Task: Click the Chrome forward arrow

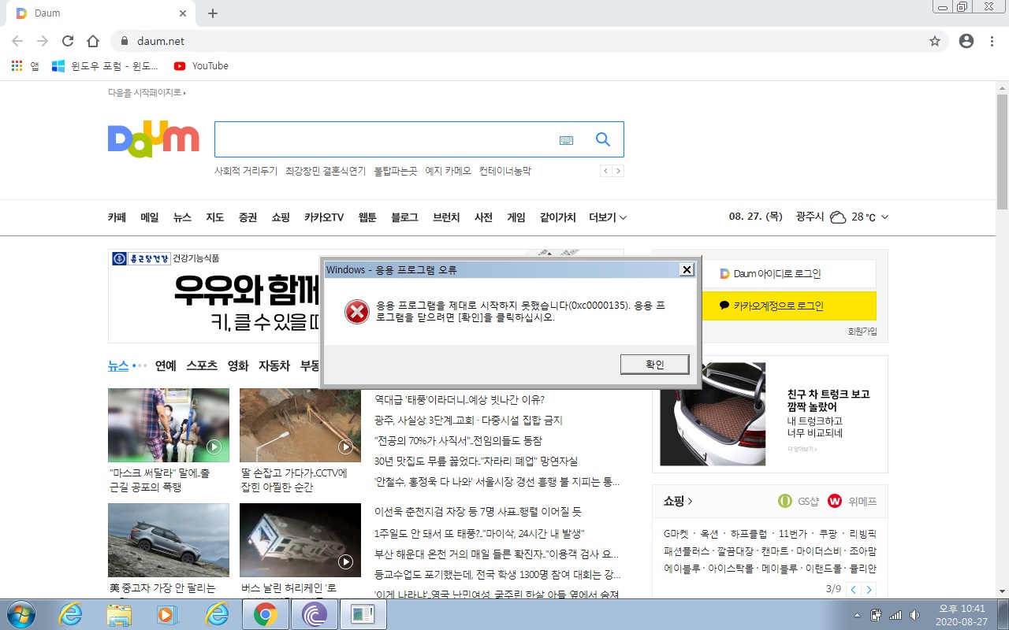Action: pyautogui.click(x=43, y=41)
